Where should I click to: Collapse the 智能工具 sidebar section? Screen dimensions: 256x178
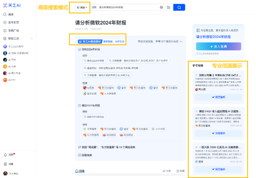point(32,38)
